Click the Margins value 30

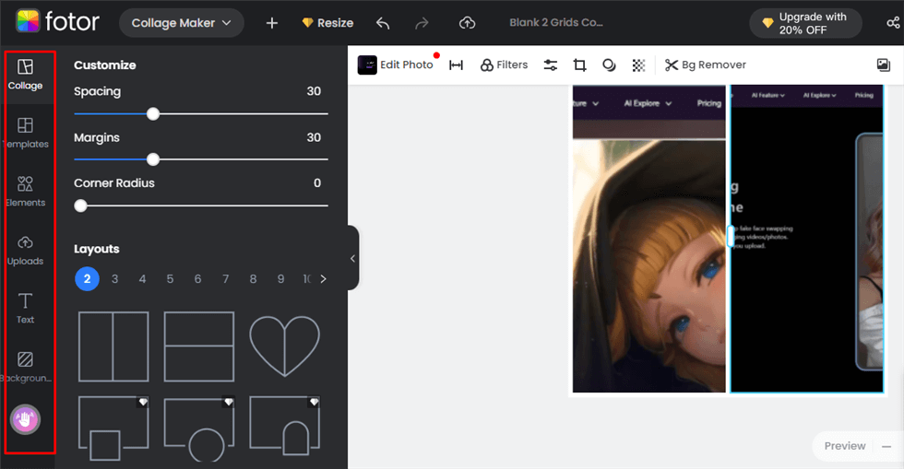314,137
